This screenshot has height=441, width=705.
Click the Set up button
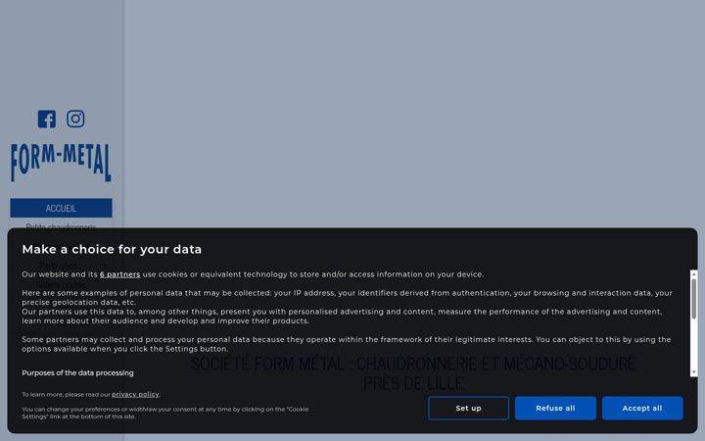pyautogui.click(x=468, y=408)
